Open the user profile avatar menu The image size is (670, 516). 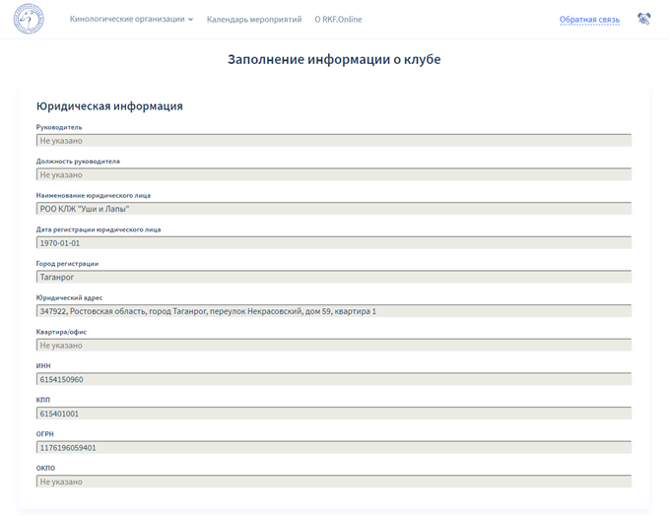pyautogui.click(x=643, y=19)
